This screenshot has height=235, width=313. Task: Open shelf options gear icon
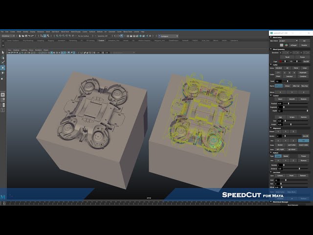pyautogui.click(x=3, y=46)
